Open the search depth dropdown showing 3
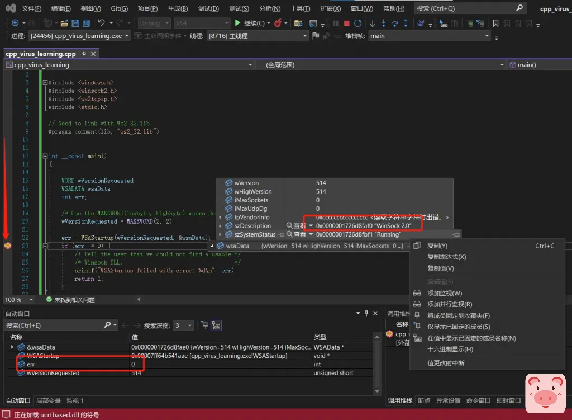 tap(183, 325)
